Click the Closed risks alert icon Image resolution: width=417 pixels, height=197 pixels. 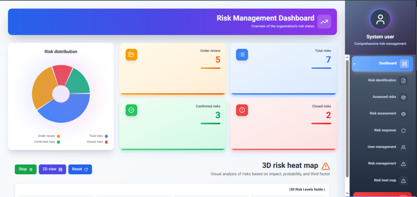click(242, 110)
